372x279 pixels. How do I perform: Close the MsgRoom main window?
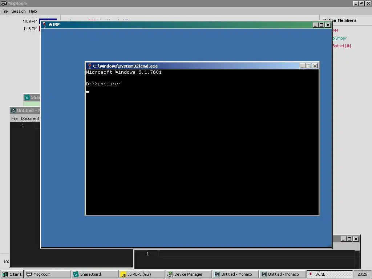click(x=368, y=3)
